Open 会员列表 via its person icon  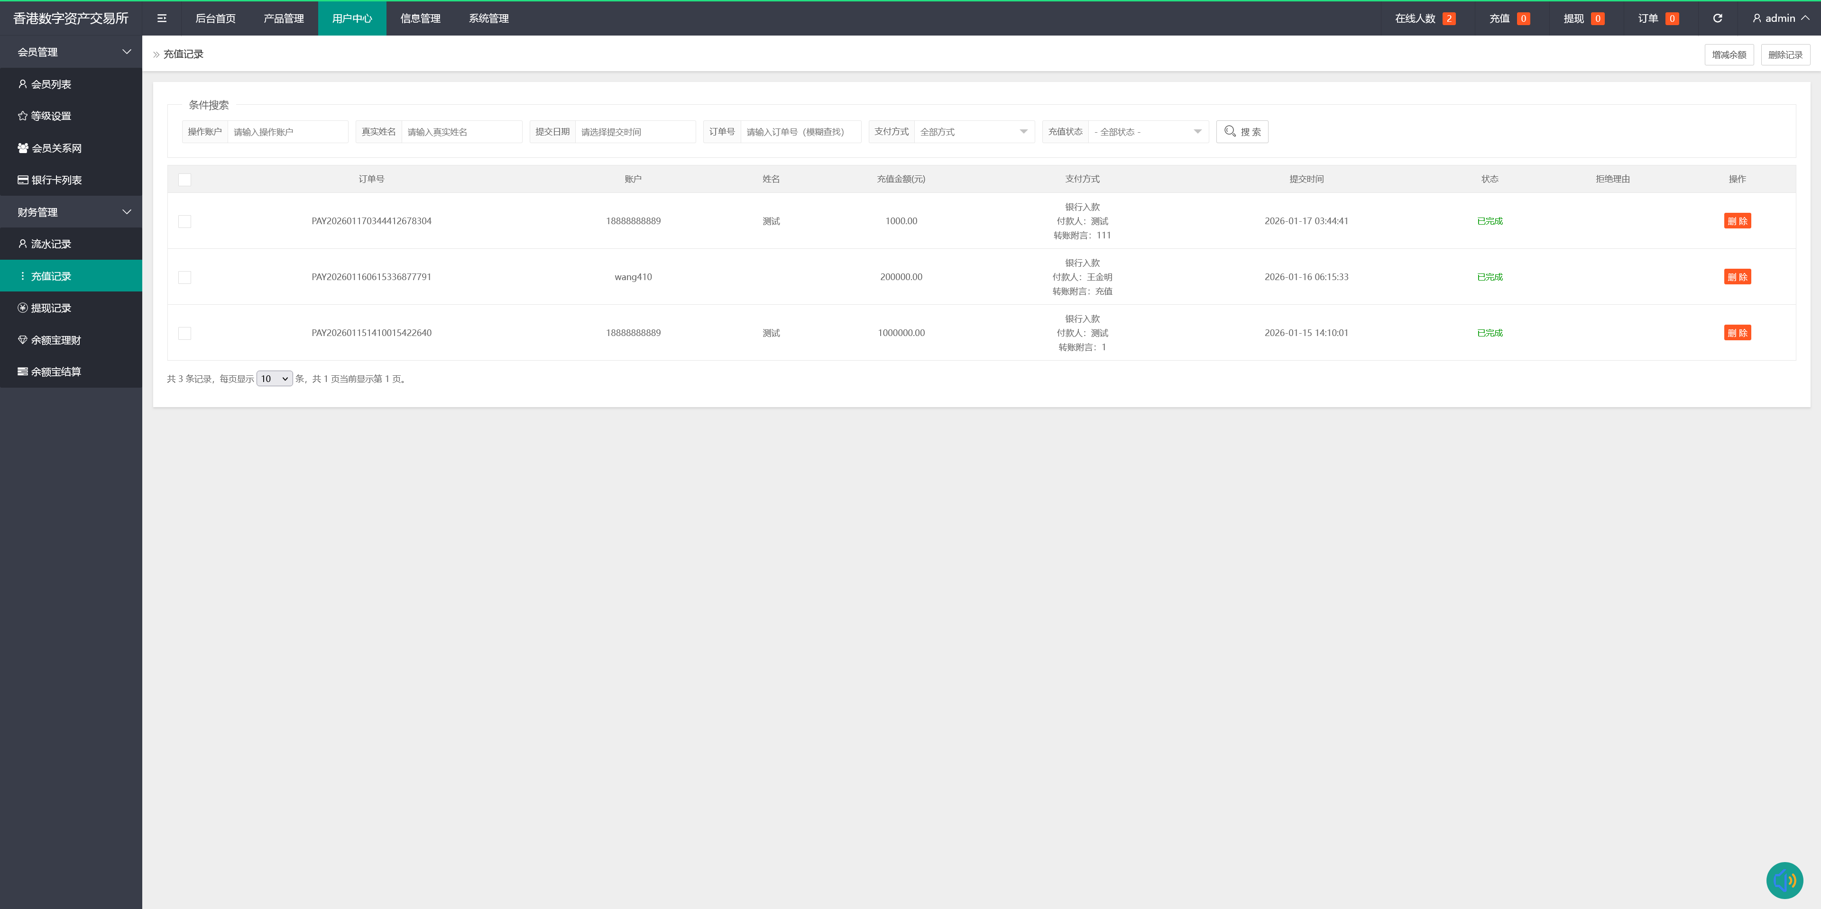pyautogui.click(x=23, y=84)
